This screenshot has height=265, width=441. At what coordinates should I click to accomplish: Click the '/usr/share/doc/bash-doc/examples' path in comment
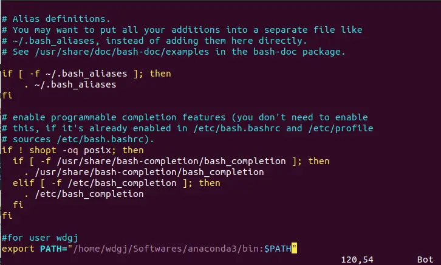(x=122, y=52)
